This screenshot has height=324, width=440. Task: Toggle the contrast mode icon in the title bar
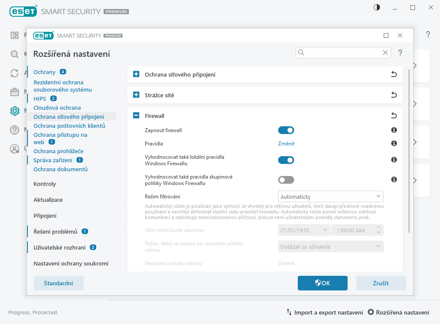tap(377, 8)
